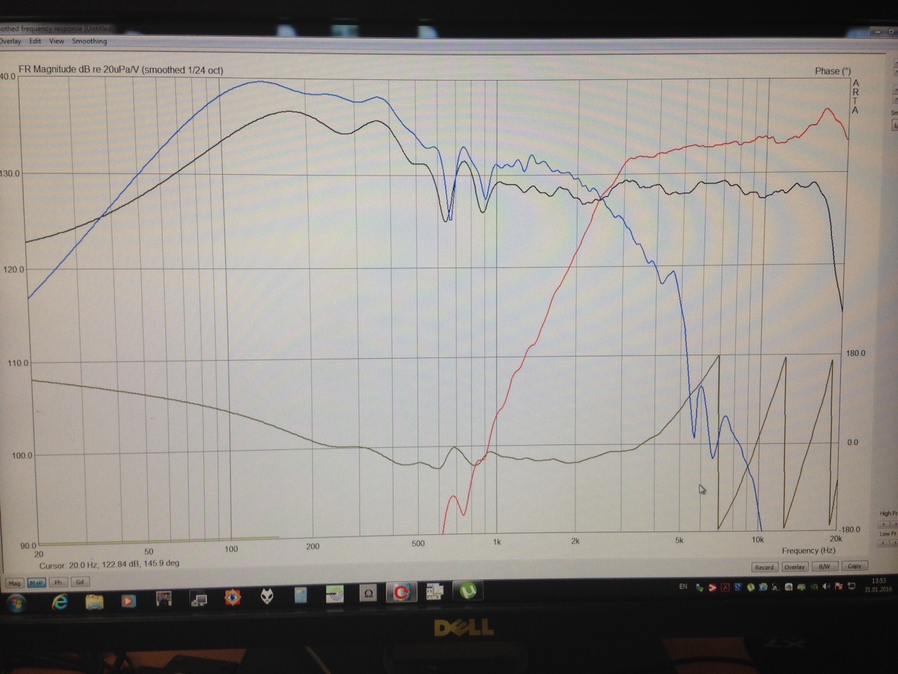
Task: Open the circular striped taskbar icon beside Omega
Action: (x=335, y=595)
